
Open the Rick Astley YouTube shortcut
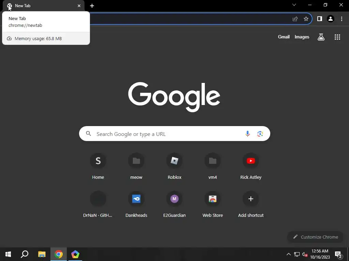(x=251, y=166)
